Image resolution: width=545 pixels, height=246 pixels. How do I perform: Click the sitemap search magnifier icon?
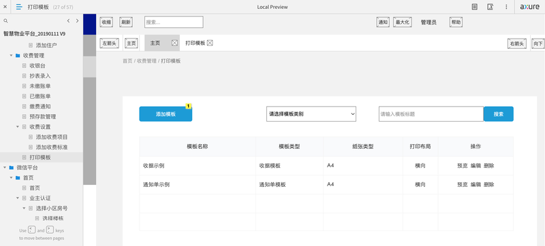tap(5, 21)
